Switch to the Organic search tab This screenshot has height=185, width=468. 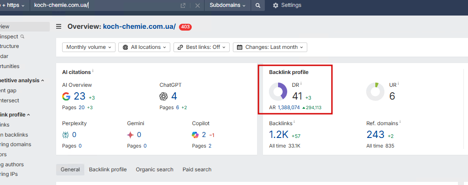(154, 169)
